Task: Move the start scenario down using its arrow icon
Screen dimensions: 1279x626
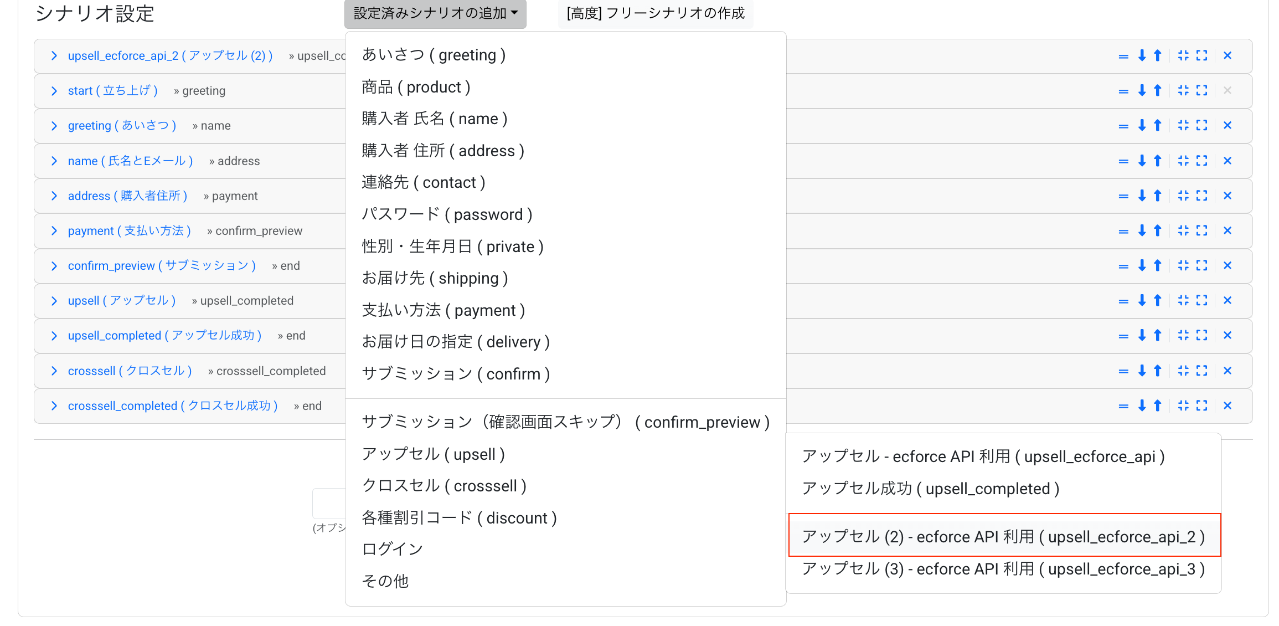Action: [x=1141, y=90]
